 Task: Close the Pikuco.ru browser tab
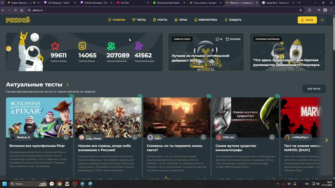[x=257, y=3]
